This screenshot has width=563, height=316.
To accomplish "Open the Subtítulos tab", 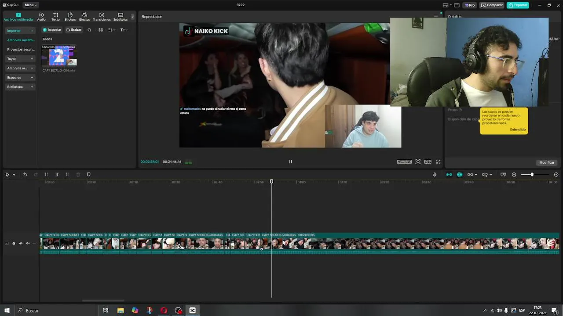I will click(x=121, y=17).
